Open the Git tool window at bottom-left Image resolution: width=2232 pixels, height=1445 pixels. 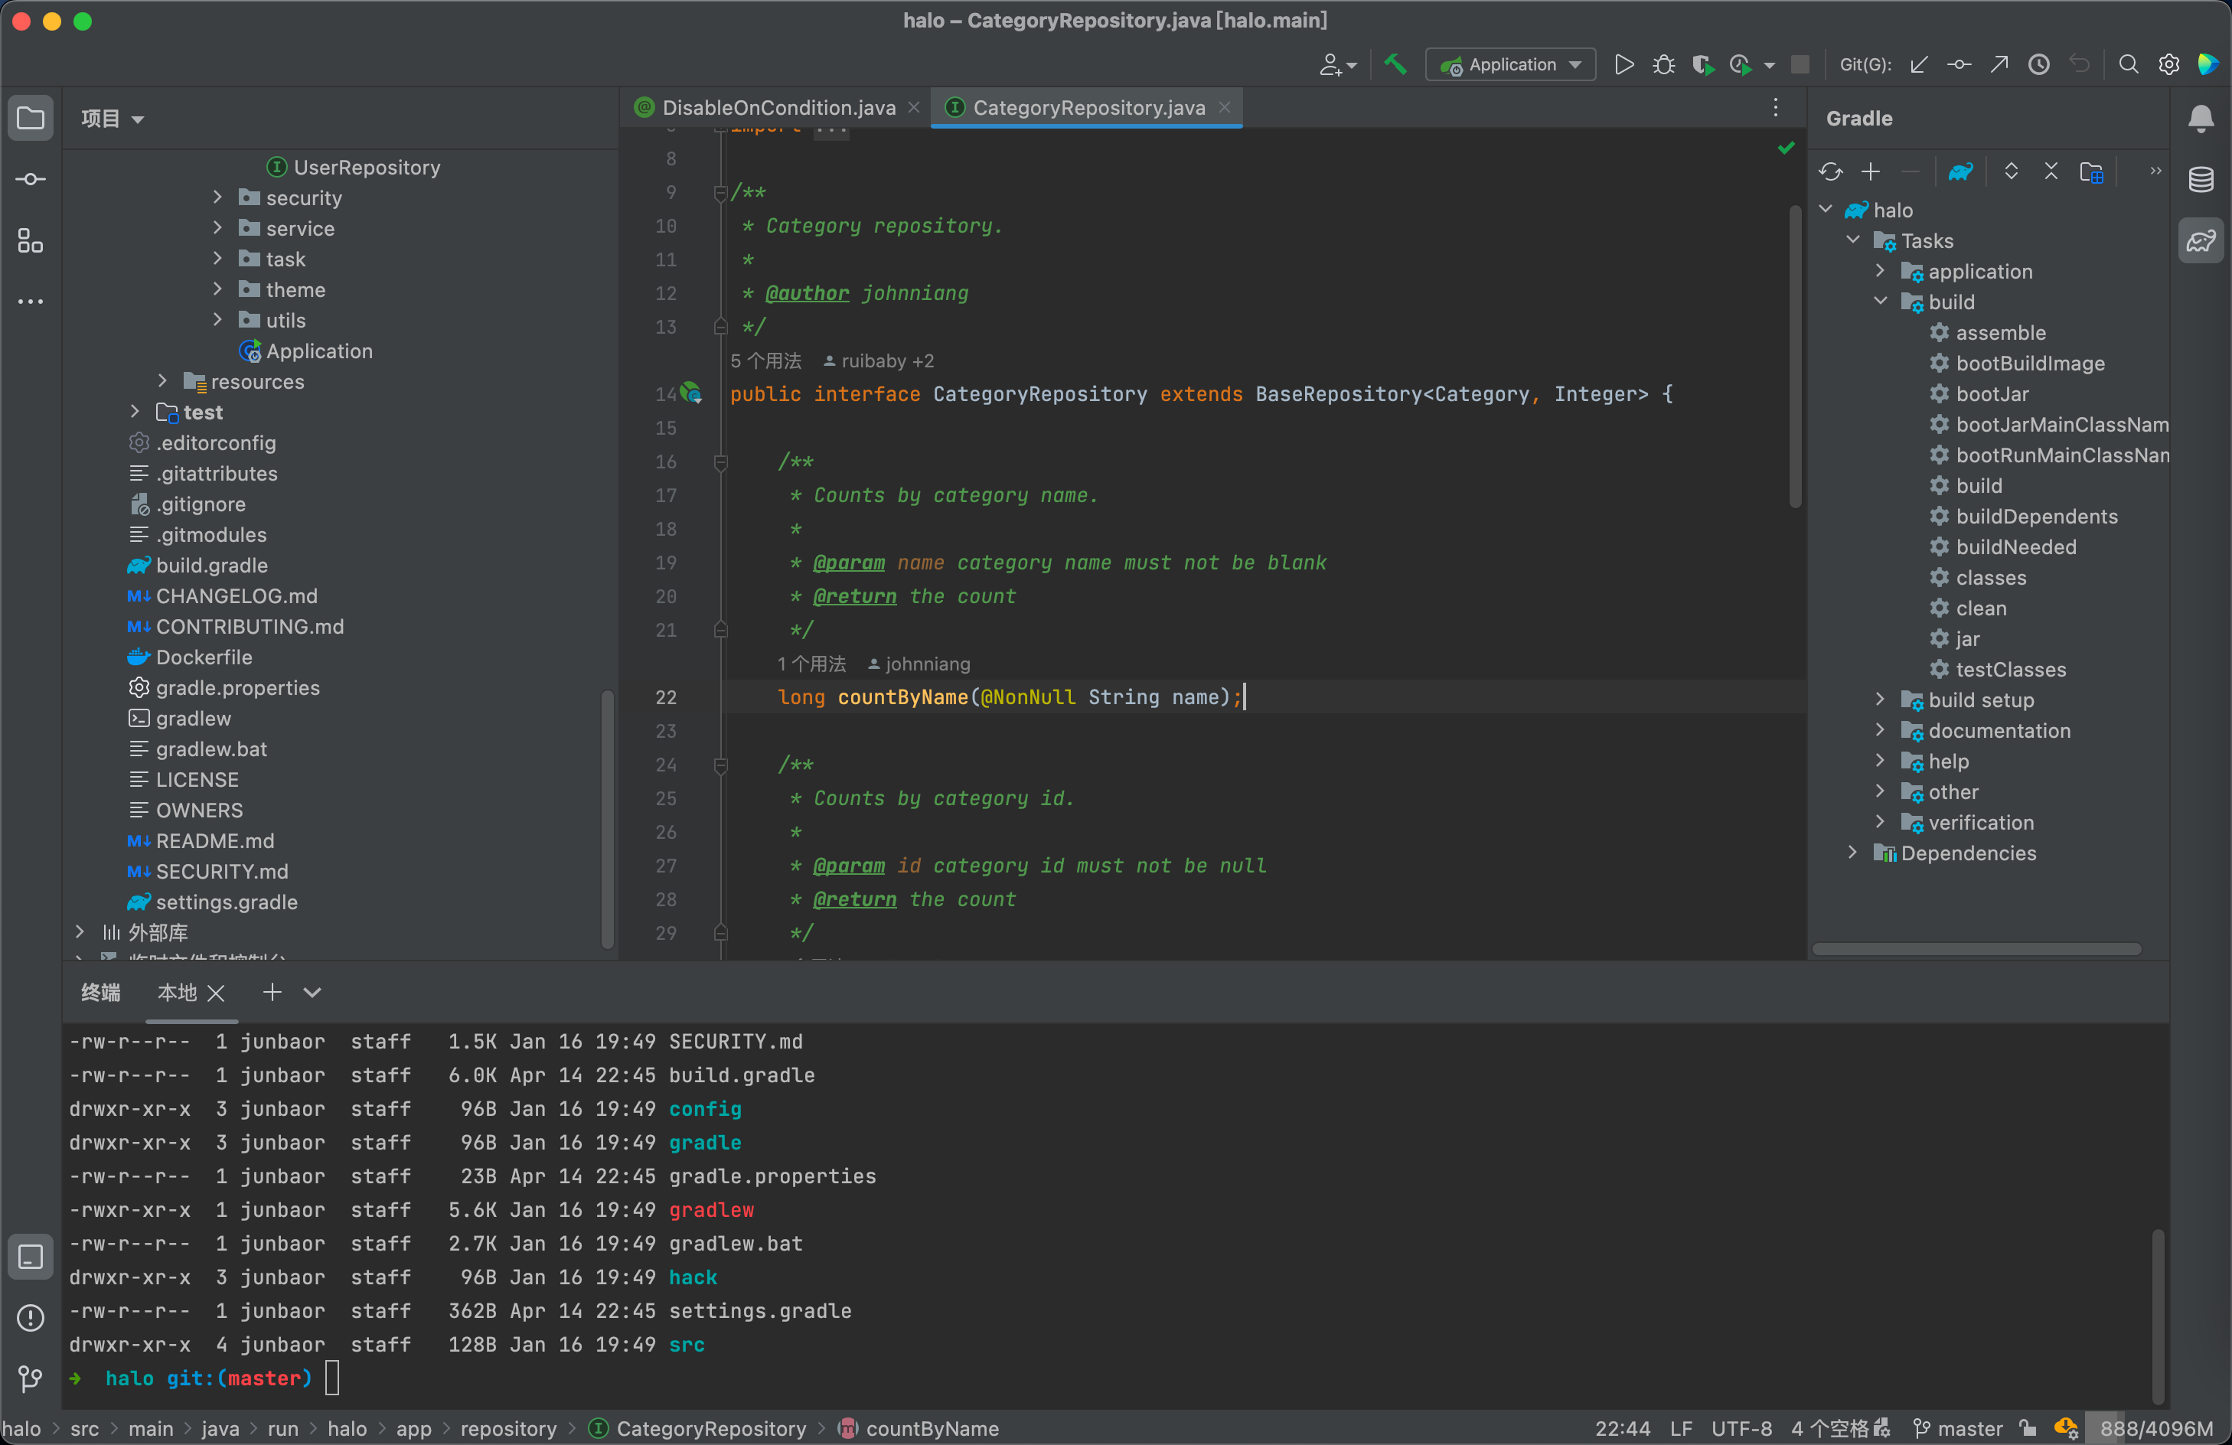point(30,1378)
